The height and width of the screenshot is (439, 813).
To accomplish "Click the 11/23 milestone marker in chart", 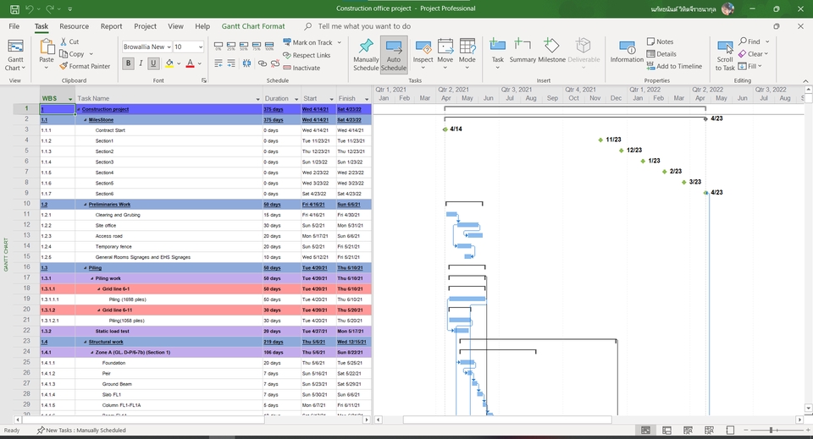I will coord(600,140).
